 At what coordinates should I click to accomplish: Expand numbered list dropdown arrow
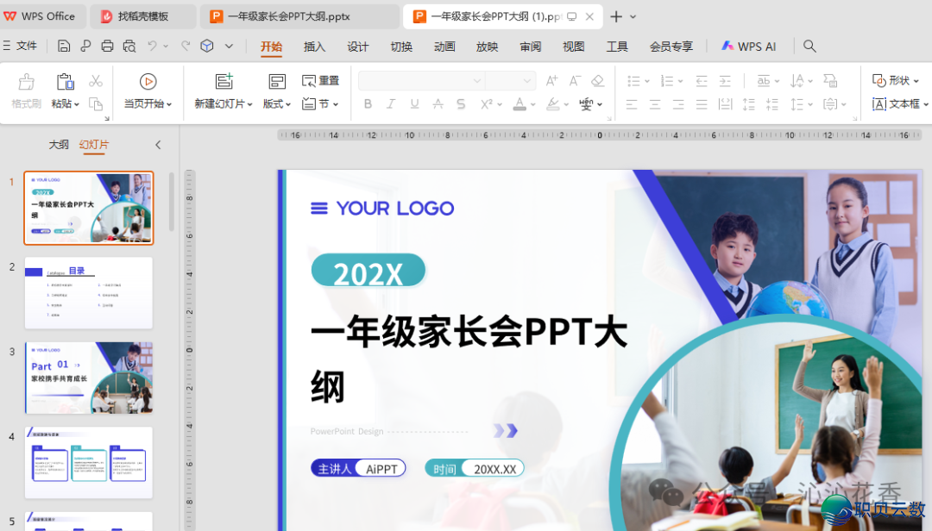[x=681, y=81]
